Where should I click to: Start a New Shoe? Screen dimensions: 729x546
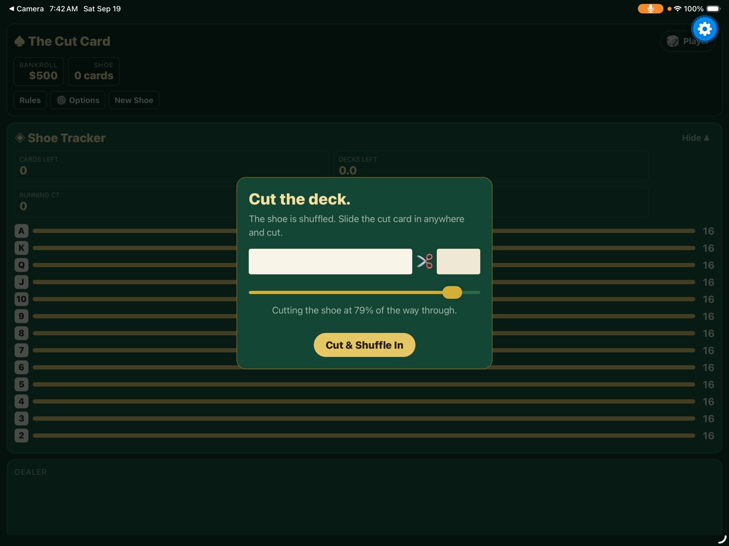pos(134,100)
